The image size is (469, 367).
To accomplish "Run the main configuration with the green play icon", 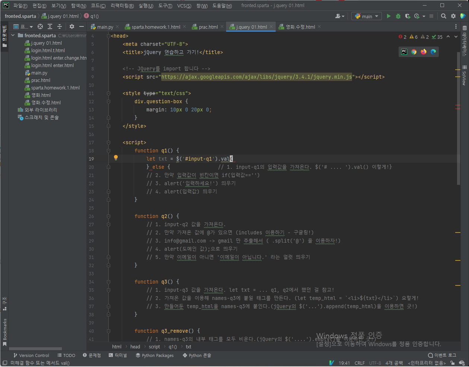I will 389,16.
